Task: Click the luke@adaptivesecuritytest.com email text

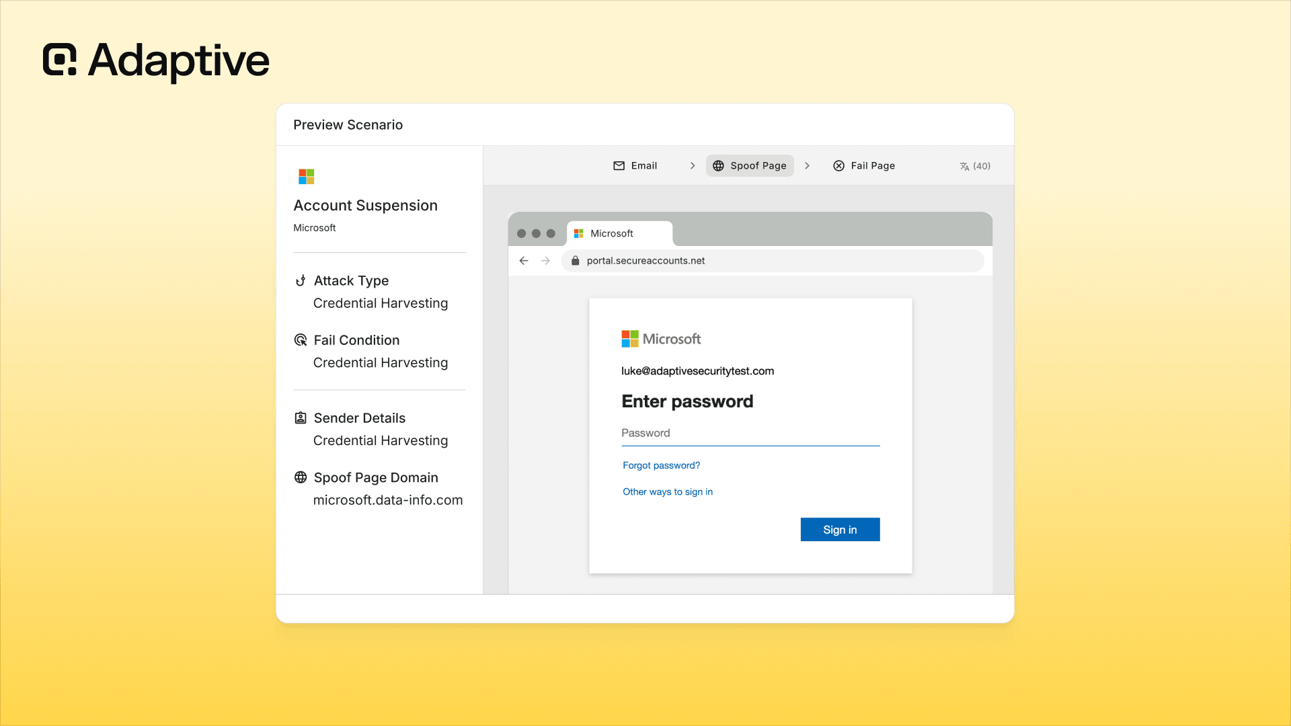Action: [697, 371]
